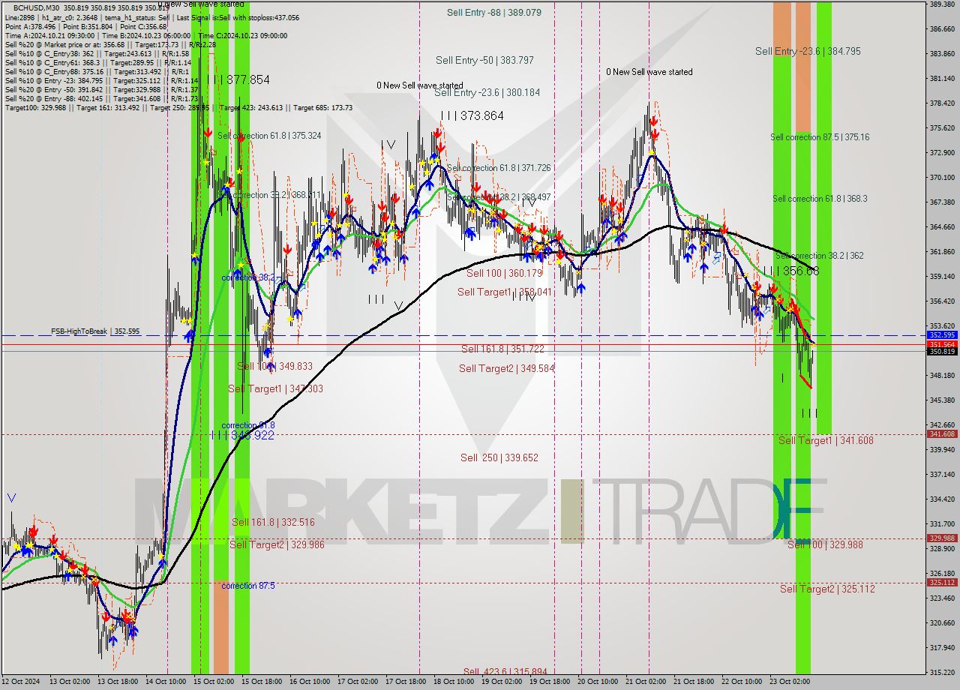This screenshot has width=960, height=690.
Task: Click the red 325.112 price axis tag
Action: point(942,582)
